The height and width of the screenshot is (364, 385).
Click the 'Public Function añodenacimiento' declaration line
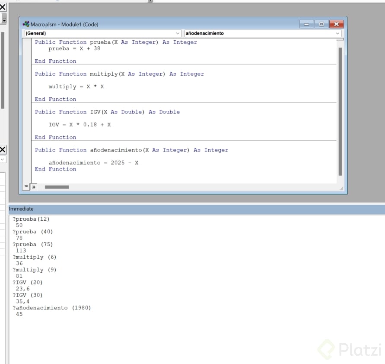131,150
